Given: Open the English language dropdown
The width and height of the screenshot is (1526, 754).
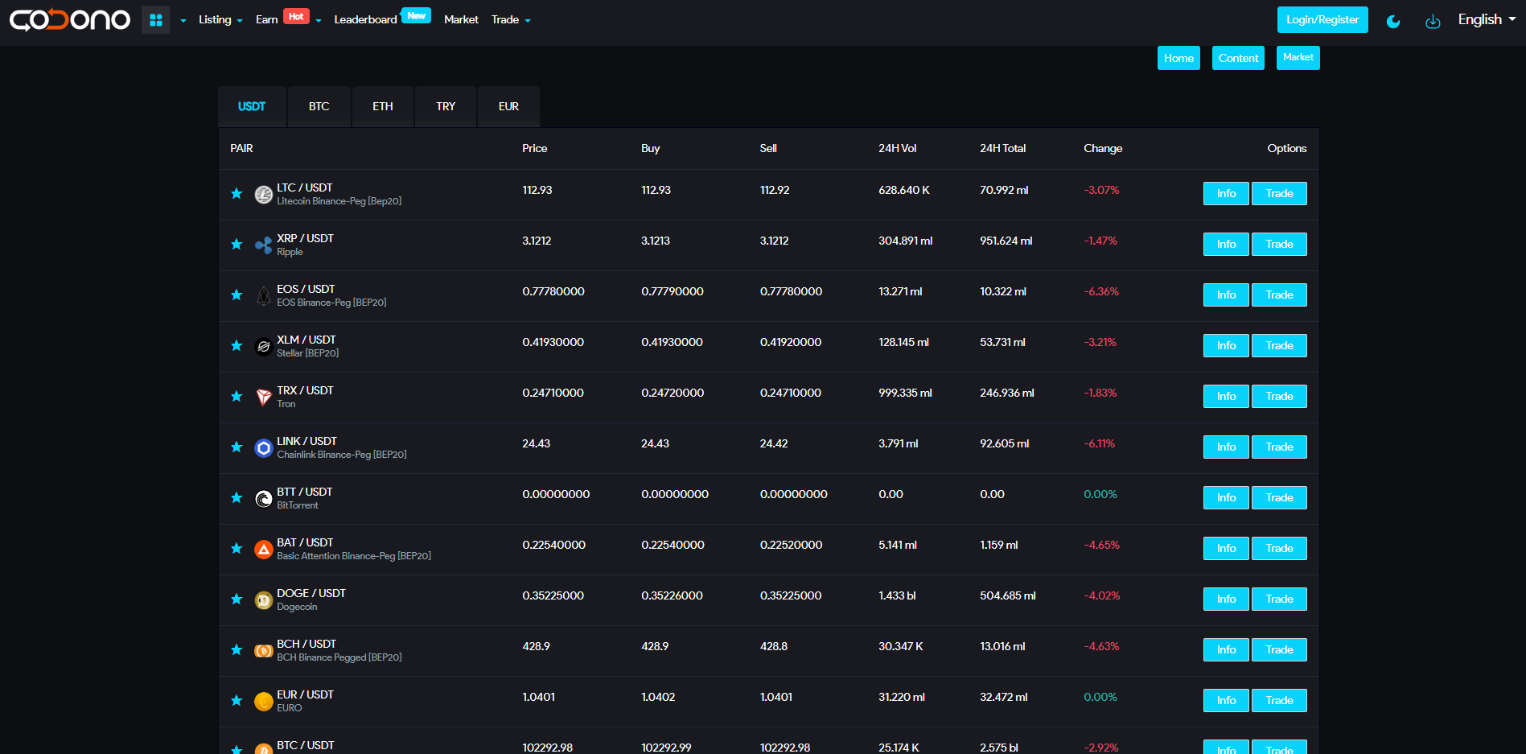Looking at the screenshot, I should click(x=1487, y=19).
